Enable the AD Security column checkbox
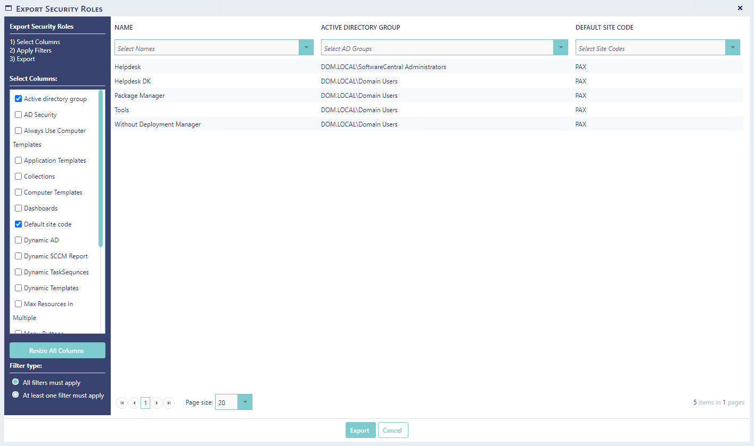The width and height of the screenshot is (754, 446). (19, 115)
